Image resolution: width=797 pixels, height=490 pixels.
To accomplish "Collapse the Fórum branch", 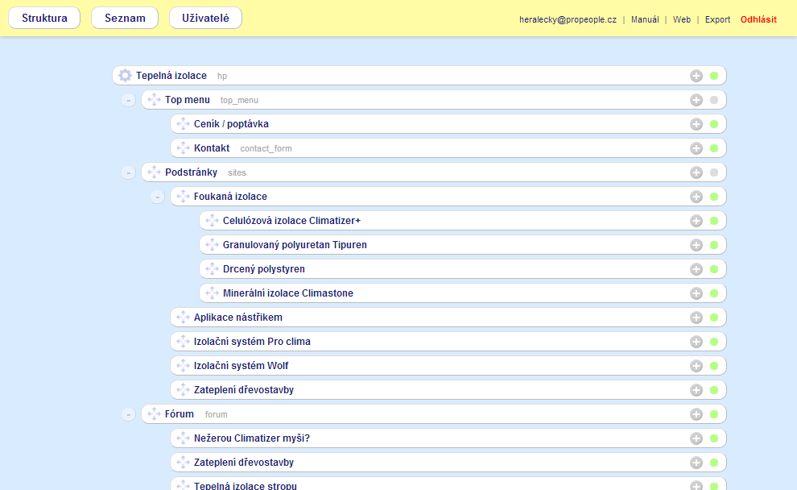I will point(129,415).
